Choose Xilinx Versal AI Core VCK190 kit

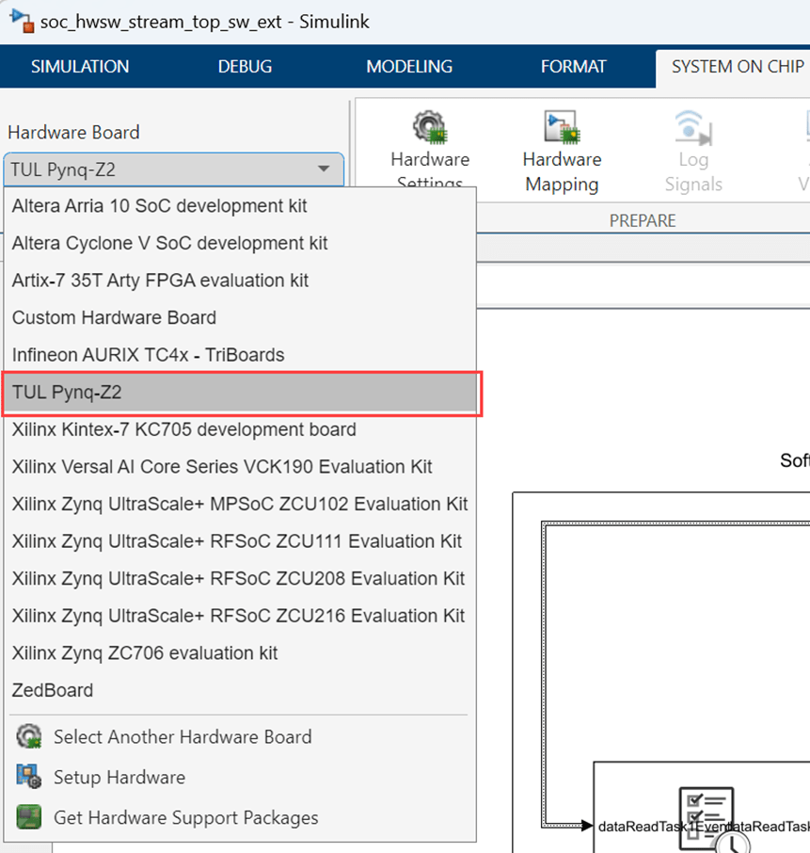point(222,466)
